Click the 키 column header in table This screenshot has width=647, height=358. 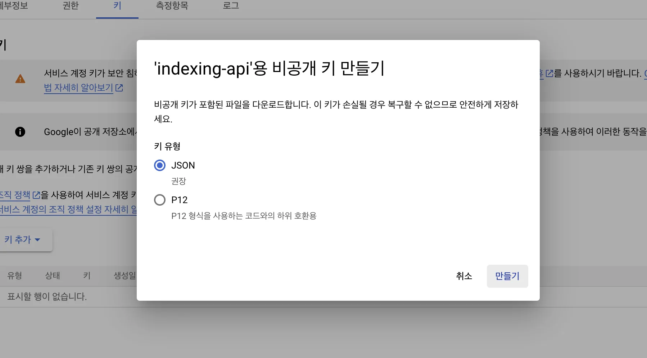coord(87,276)
